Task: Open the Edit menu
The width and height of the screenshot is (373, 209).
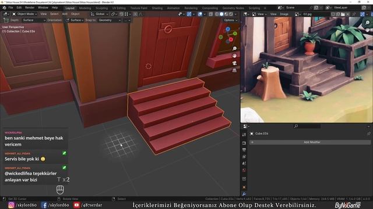Action: [x=19, y=8]
